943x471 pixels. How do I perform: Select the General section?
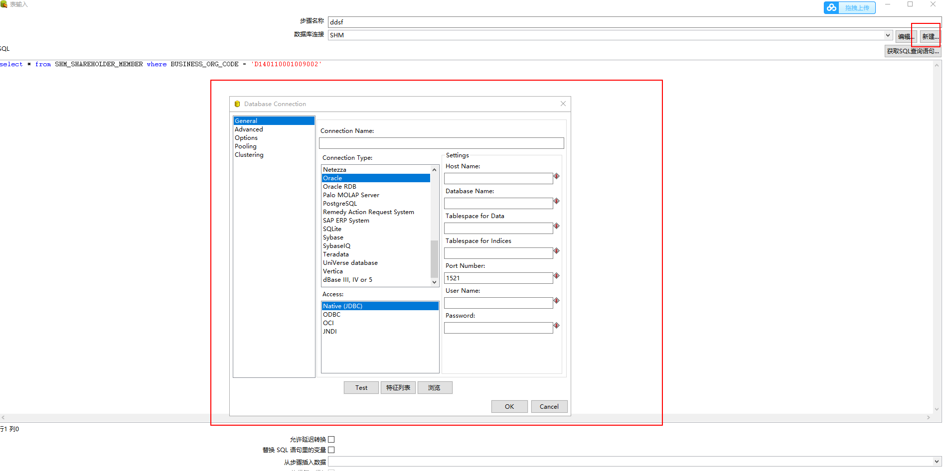coord(274,121)
